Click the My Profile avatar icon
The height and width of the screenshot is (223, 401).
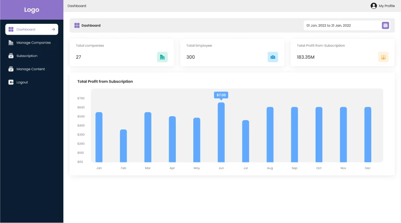(x=374, y=6)
